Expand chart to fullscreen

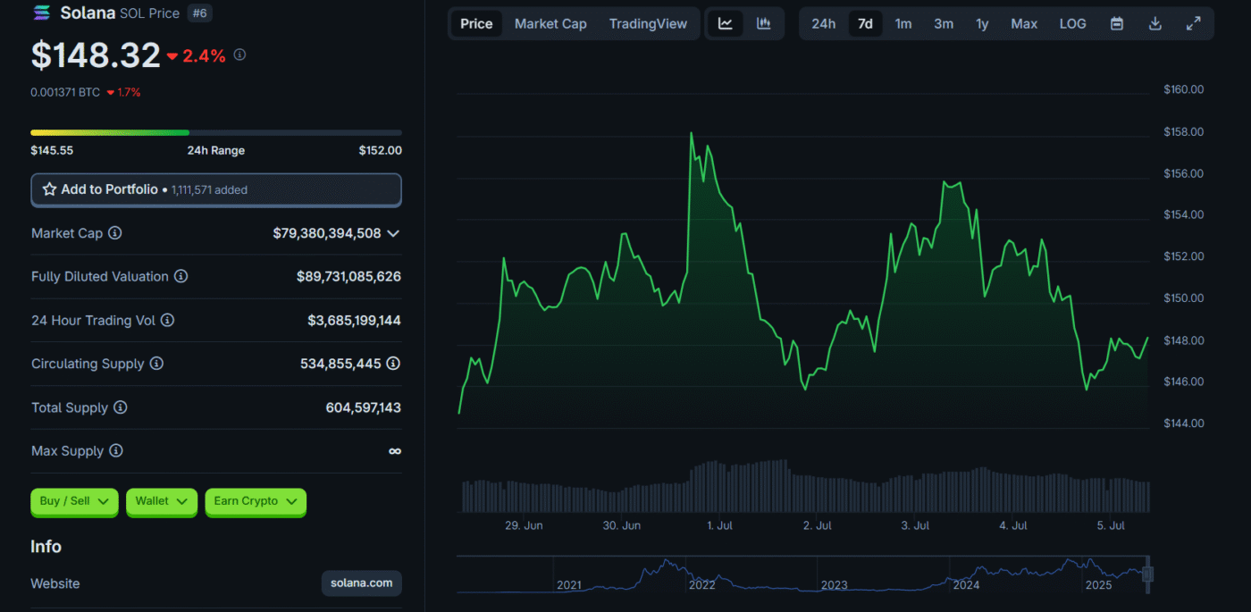1194,24
